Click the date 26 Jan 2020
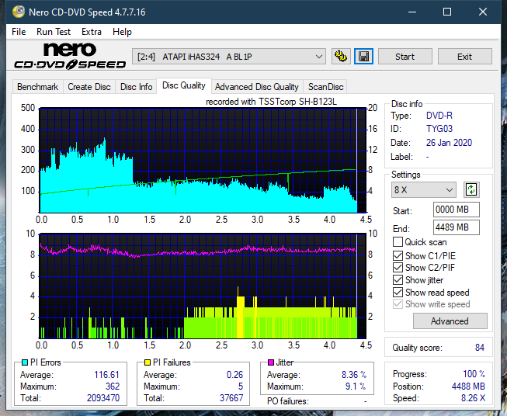Screen dimensions: 507x416 [x=449, y=143]
